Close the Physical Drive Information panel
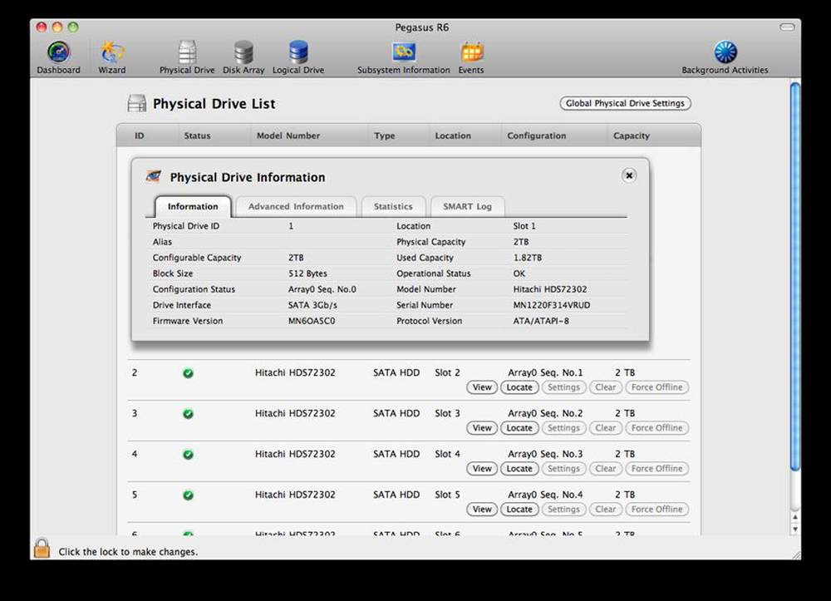Screen dimensions: 831x601 629,175
